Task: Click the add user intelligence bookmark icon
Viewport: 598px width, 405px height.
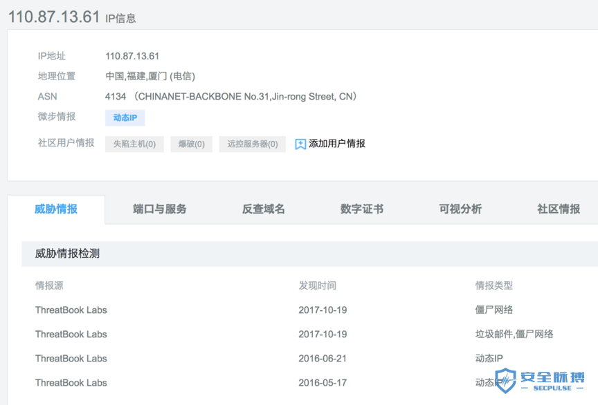Action: [x=300, y=144]
